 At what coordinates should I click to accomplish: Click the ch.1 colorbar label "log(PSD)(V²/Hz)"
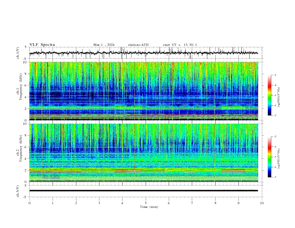[x=279, y=97]
